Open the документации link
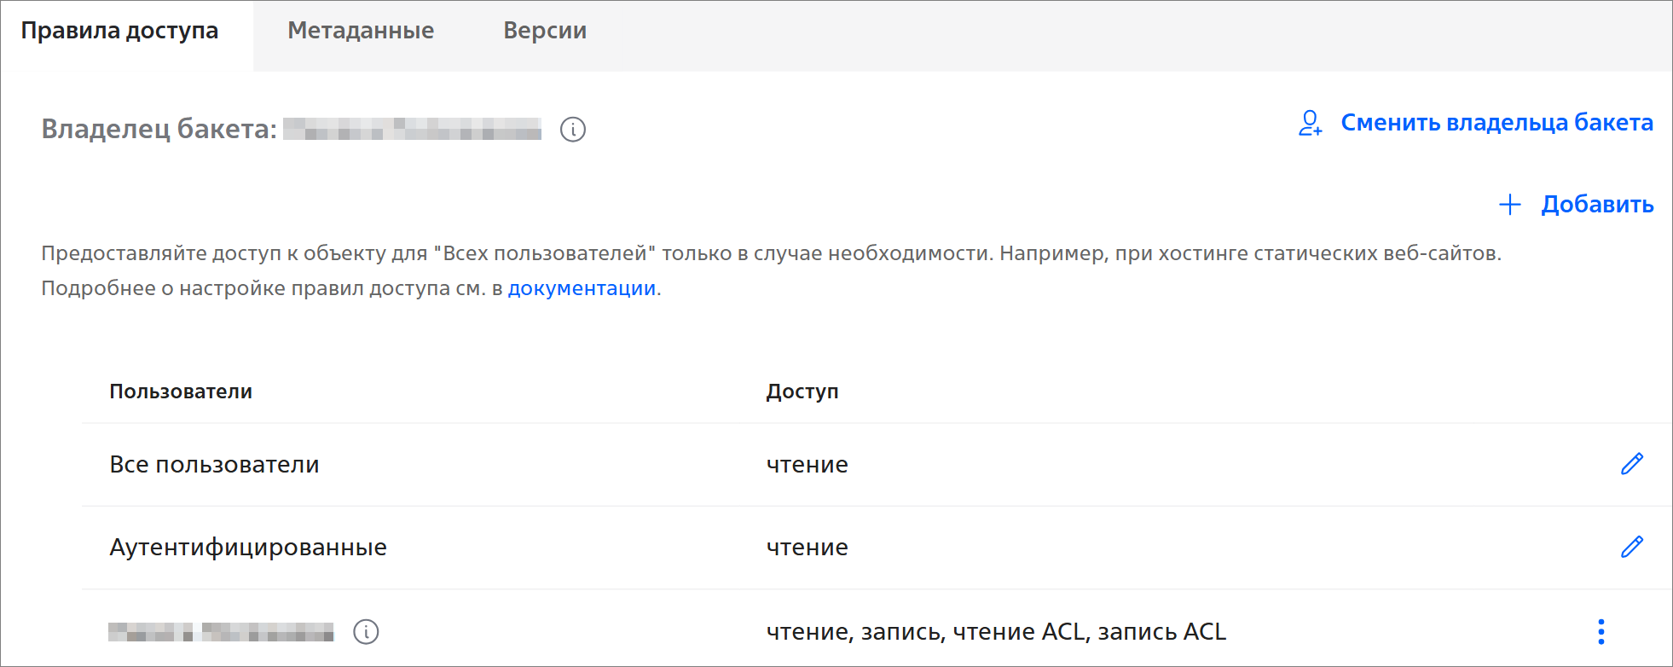This screenshot has width=1673, height=667. [582, 288]
